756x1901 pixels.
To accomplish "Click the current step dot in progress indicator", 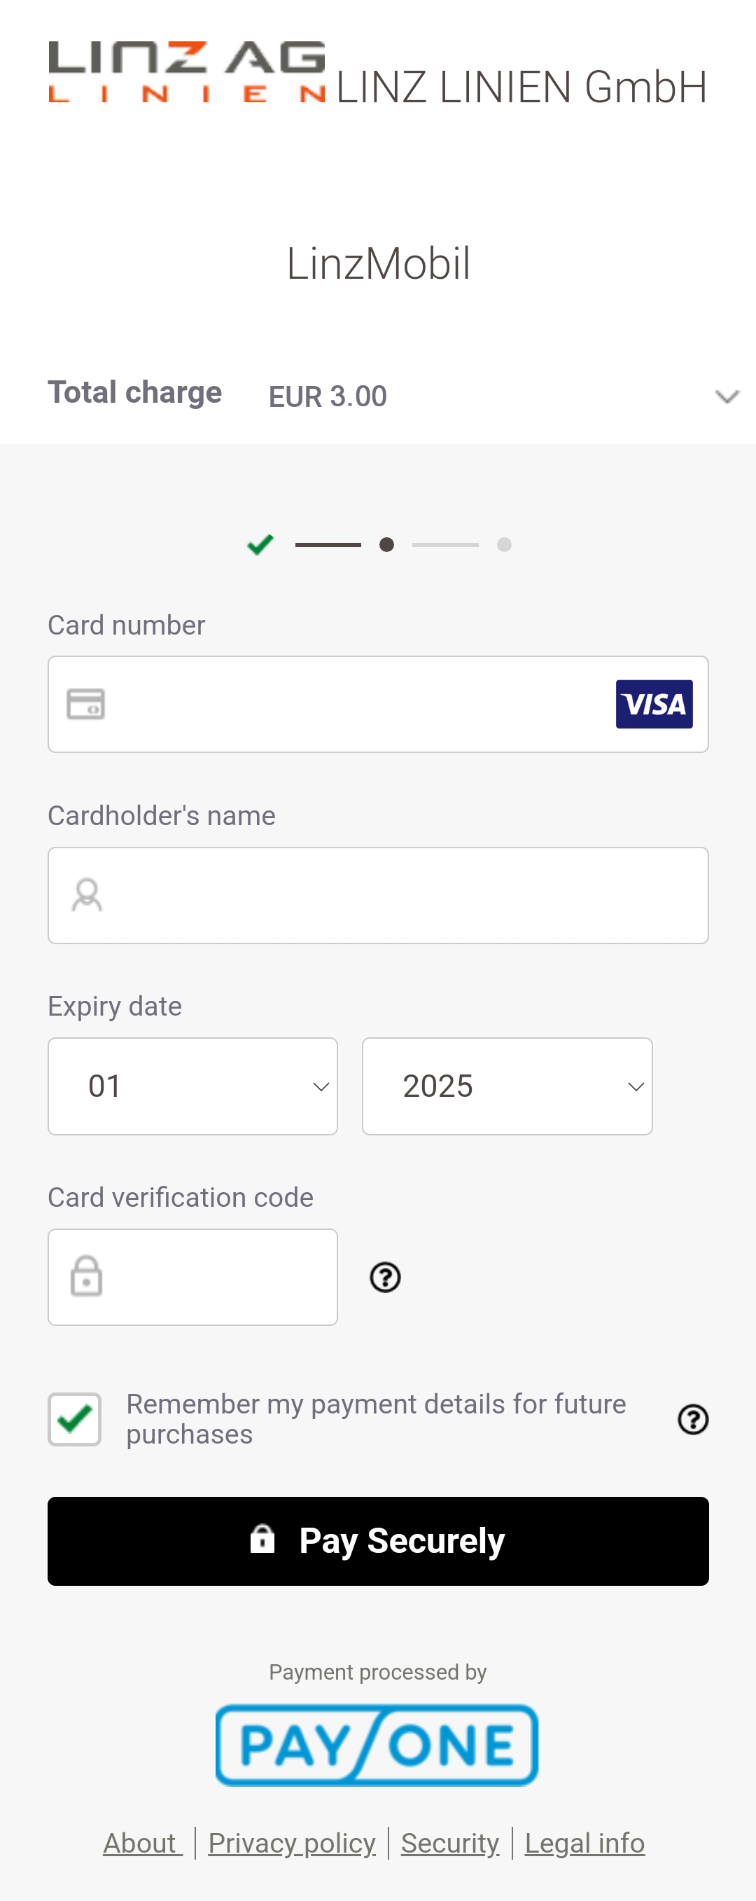I will 386,545.
